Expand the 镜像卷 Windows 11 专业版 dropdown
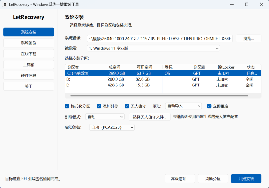The image size is (269, 188). (153, 48)
